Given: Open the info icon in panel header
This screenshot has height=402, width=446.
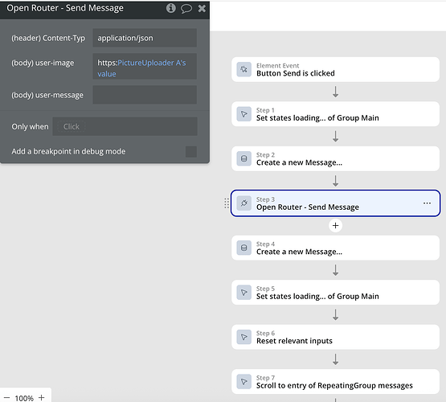Looking at the screenshot, I should [171, 8].
